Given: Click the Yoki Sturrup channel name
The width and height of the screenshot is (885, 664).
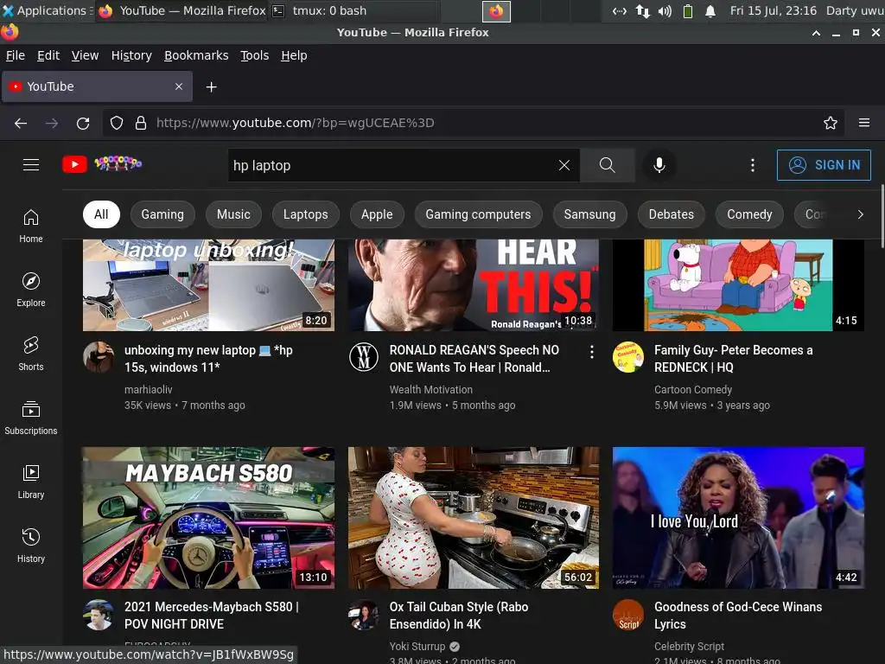Looking at the screenshot, I should coord(417,647).
